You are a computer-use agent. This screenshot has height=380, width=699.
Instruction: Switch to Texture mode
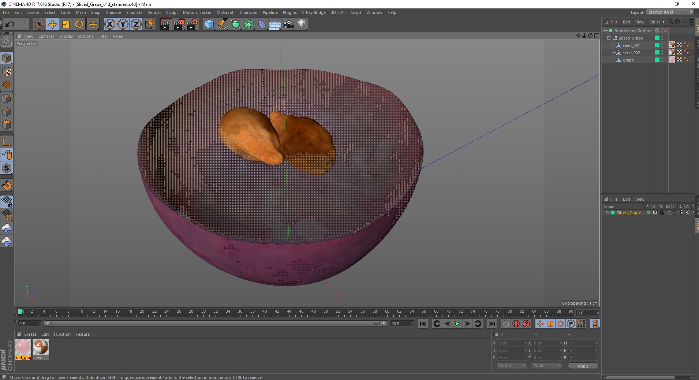7,72
